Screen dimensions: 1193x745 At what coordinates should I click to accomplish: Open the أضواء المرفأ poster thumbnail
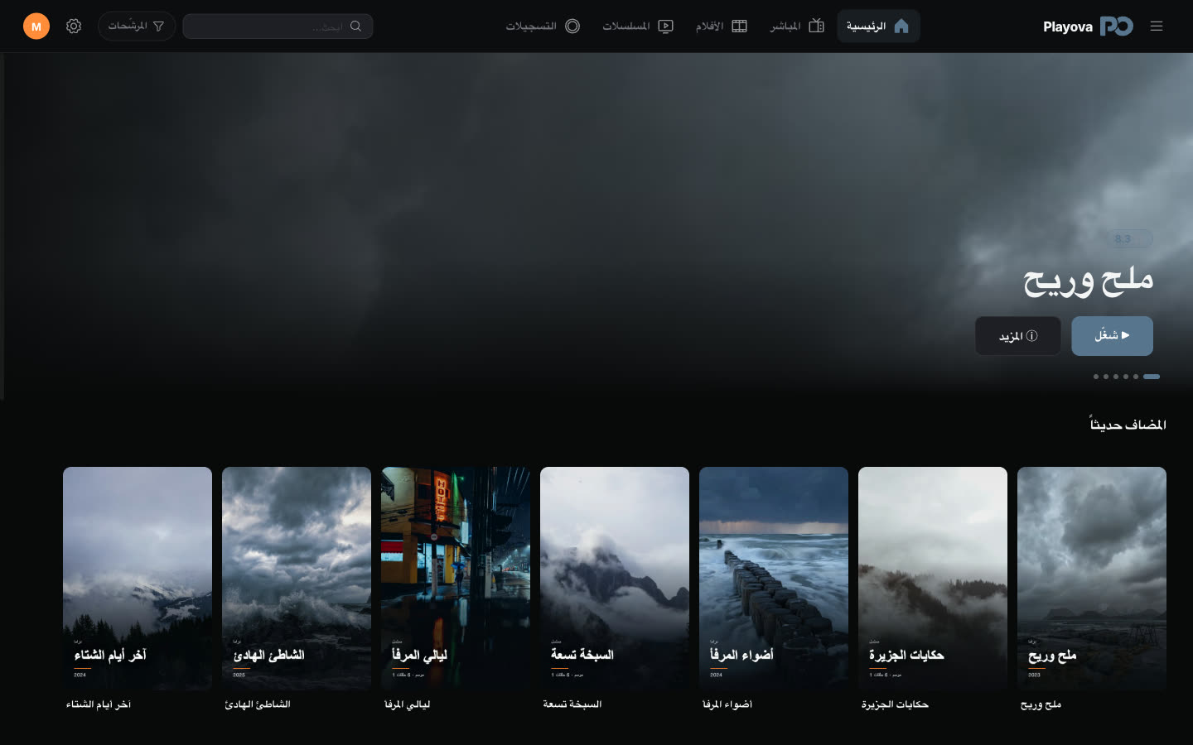(774, 579)
